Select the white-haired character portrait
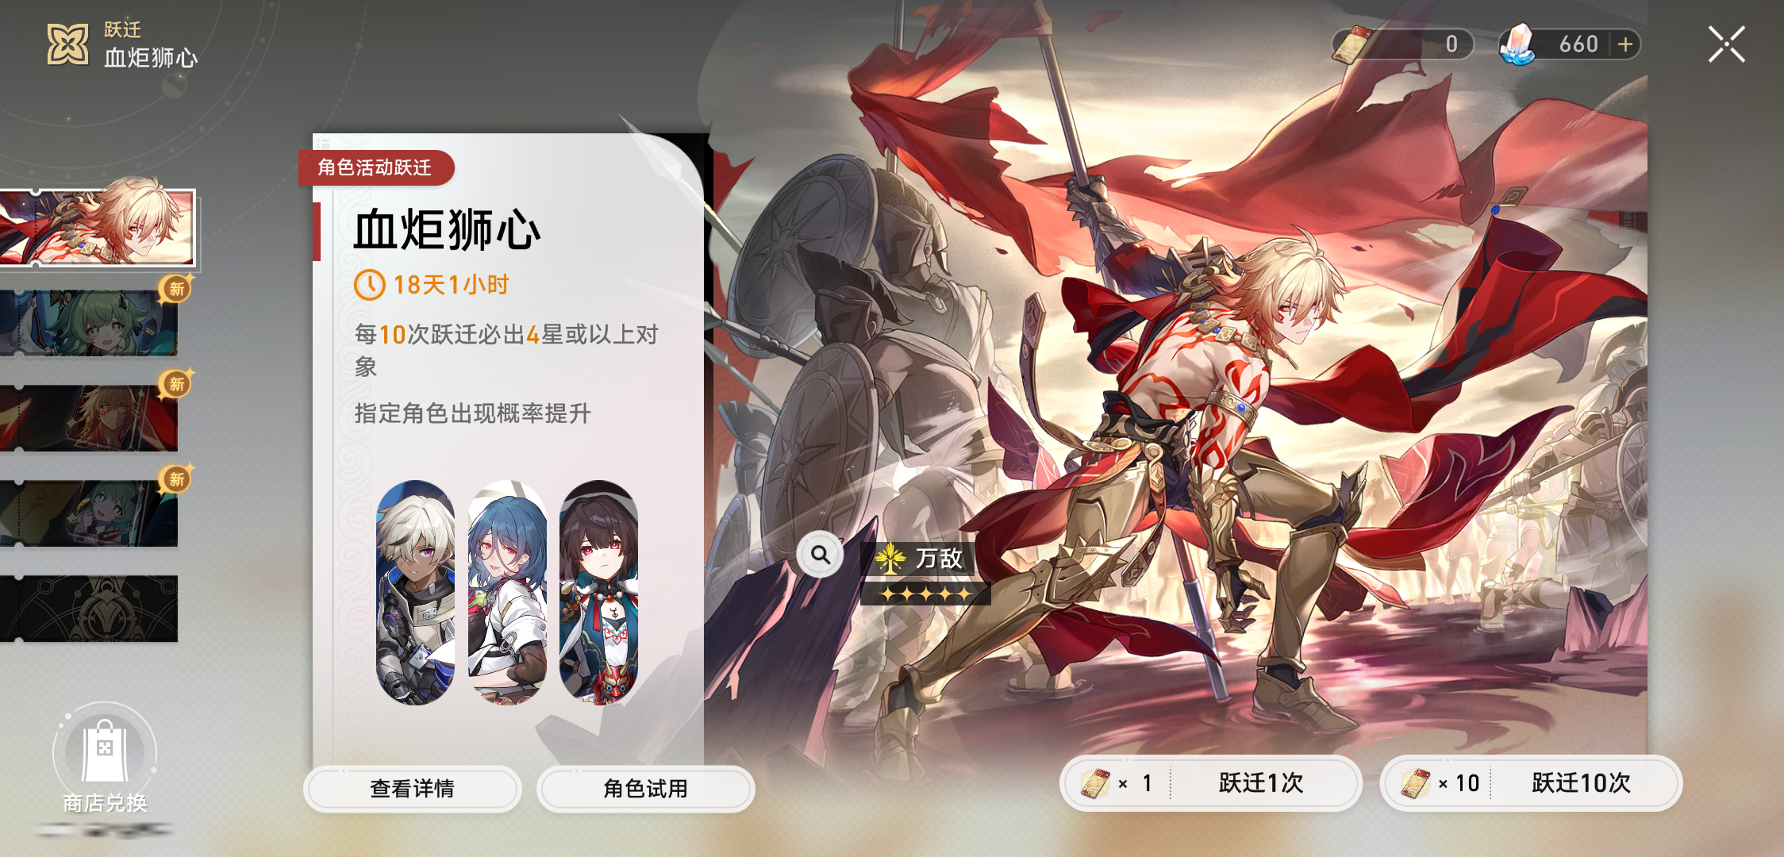This screenshot has width=1784, height=857. [x=415, y=592]
